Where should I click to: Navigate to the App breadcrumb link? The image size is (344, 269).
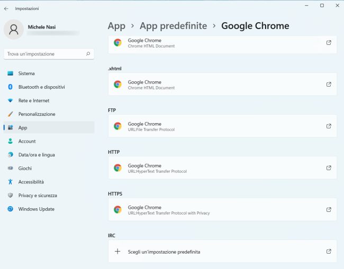click(x=116, y=26)
